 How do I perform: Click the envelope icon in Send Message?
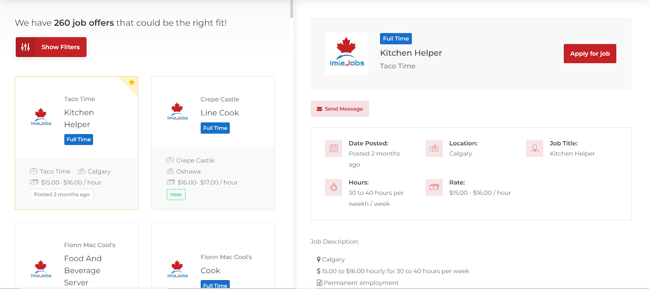click(x=320, y=109)
